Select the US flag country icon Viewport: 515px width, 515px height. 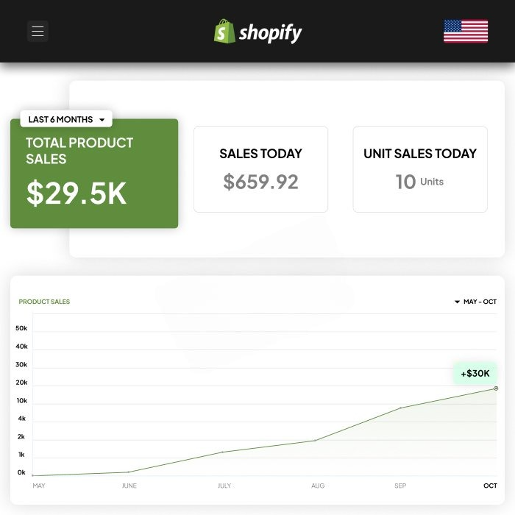[x=465, y=31]
